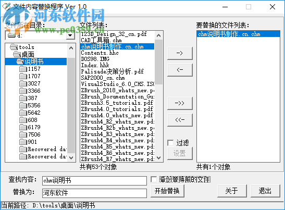Select file ZBrush3.5_tutorials.pdf
The width and height of the screenshot is (285, 210).
117,103
